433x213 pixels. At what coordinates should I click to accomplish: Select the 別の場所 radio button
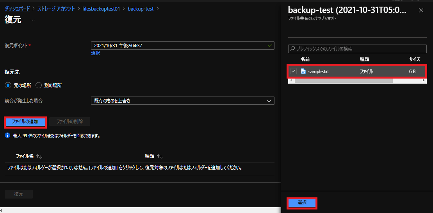tap(39, 85)
